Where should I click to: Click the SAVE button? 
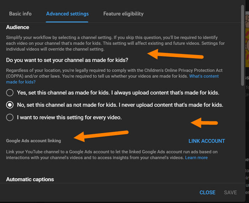click(x=230, y=192)
